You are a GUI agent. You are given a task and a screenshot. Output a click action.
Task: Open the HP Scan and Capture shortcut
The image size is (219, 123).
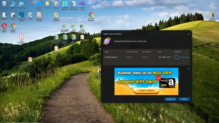click(x=22, y=17)
